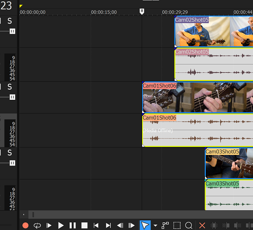This screenshot has height=230, width=253.
Task: Toggle loop playback in transport bar
Action: pyautogui.click(x=37, y=225)
